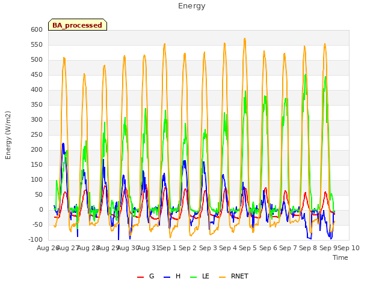This screenshot has height=288, width=385.
Task: Click the blue H legend swatch
Action: click(x=167, y=277)
